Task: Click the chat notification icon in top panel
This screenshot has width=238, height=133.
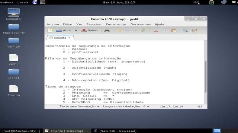Action: (x=234, y=2)
